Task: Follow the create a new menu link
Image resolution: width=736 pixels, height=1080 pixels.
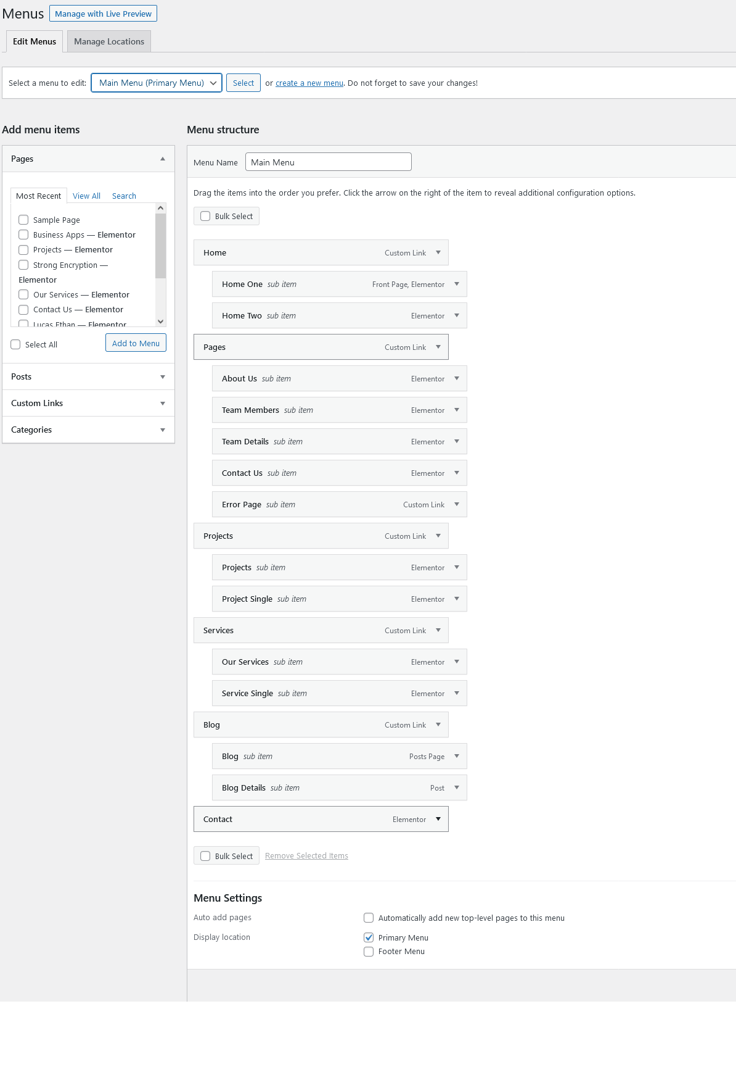Action: [309, 83]
